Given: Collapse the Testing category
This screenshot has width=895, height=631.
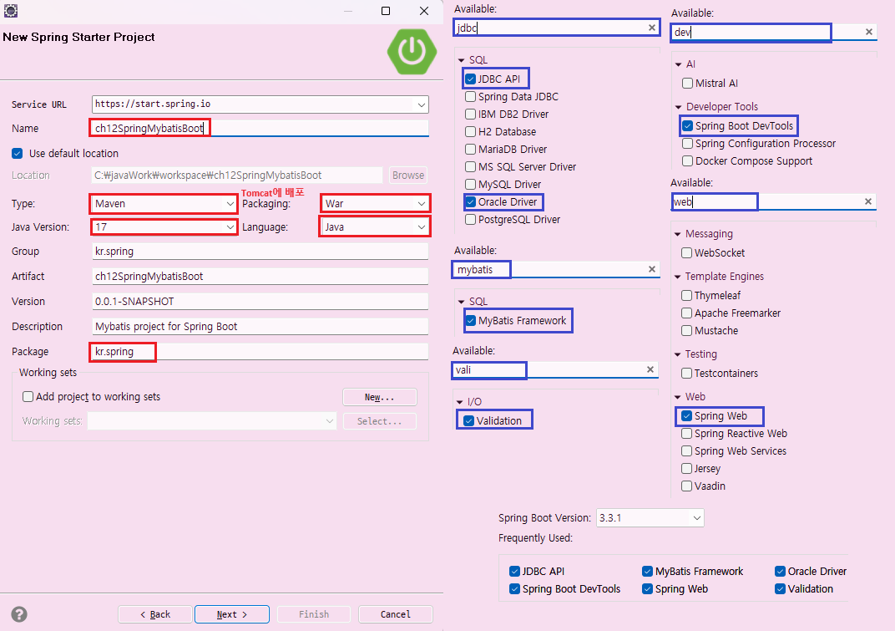Looking at the screenshot, I should pyautogui.click(x=678, y=354).
